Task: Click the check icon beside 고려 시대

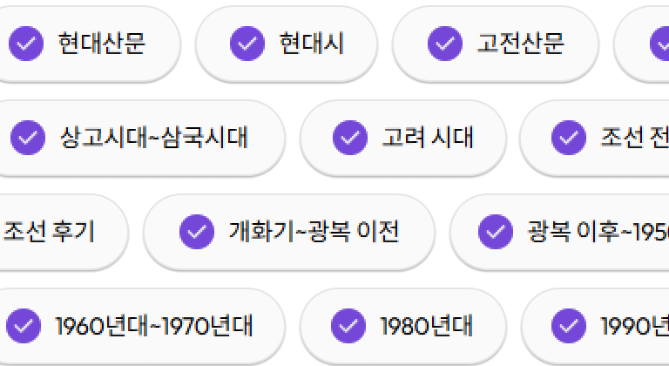Action: point(349,137)
